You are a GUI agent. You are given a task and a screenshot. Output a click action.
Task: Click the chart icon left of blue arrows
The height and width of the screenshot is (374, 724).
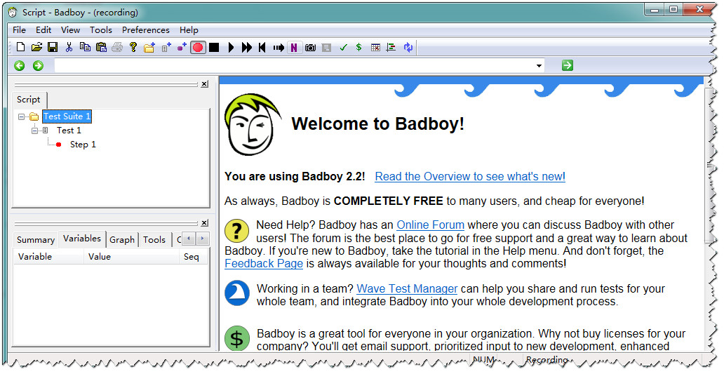[x=391, y=47]
